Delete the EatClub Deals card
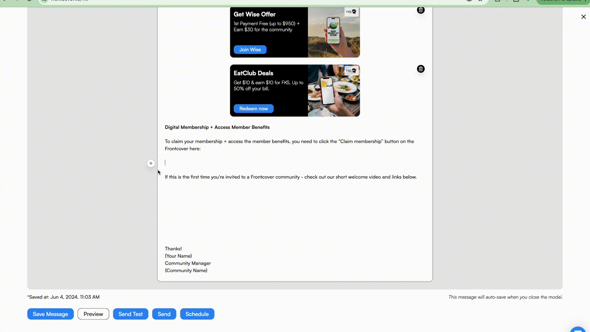This screenshot has height=332, width=590. click(421, 69)
